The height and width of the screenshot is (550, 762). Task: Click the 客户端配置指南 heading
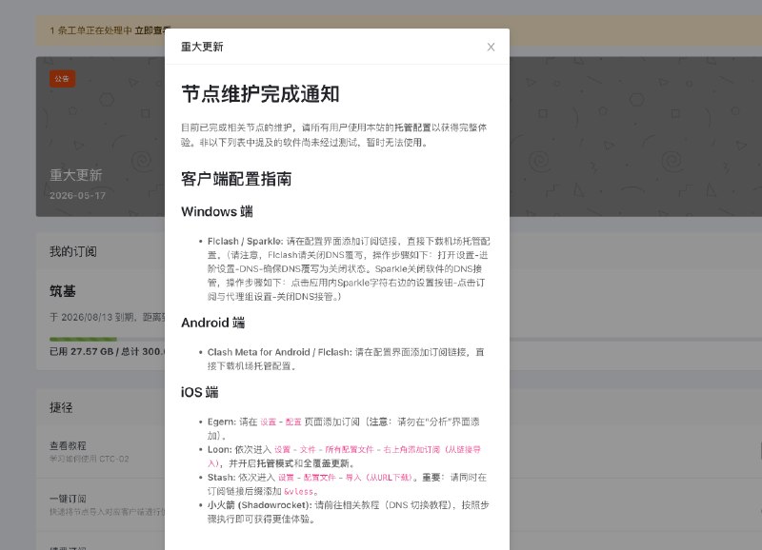coord(236,179)
